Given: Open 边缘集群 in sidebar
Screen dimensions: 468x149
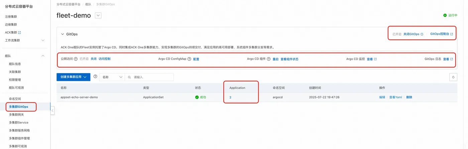Looking at the screenshot, I should [x=11, y=25].
